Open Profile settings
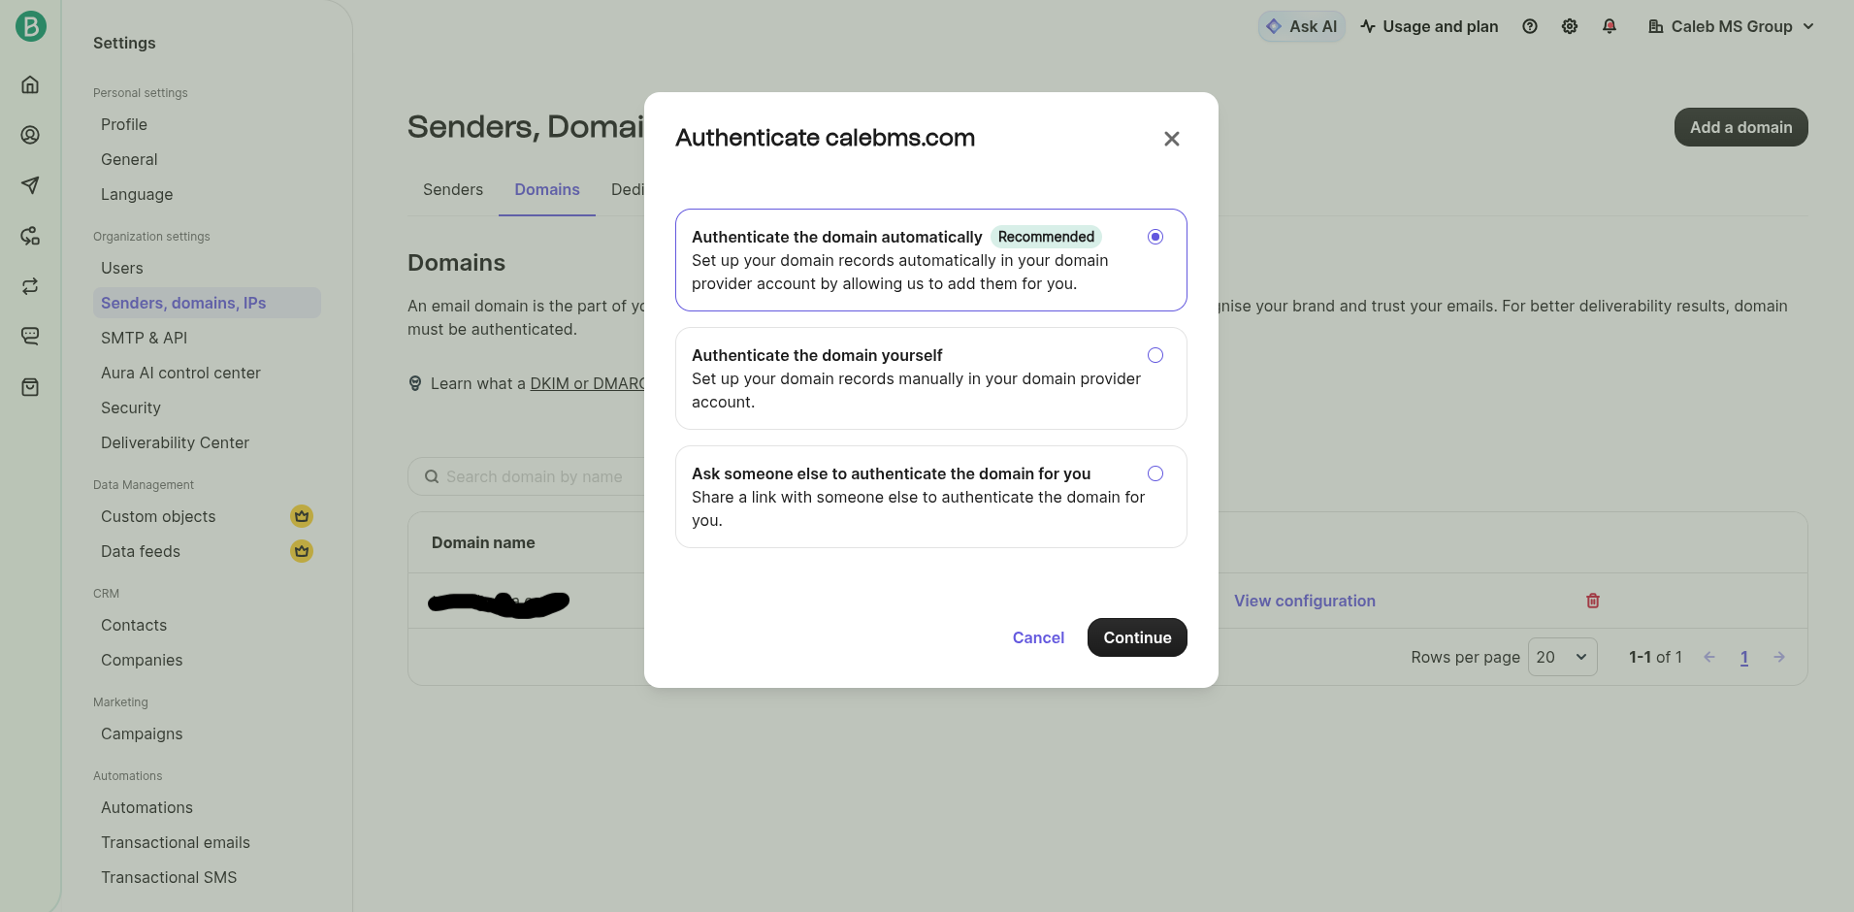The image size is (1854, 912). (124, 124)
